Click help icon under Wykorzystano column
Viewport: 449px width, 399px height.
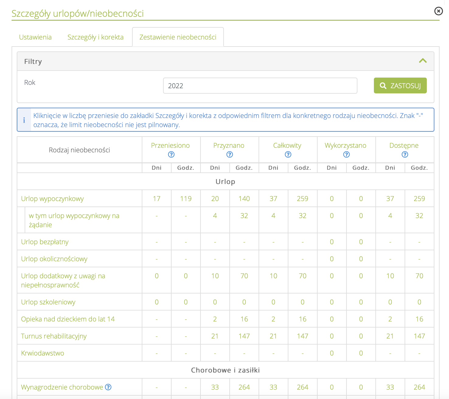pyautogui.click(x=346, y=154)
